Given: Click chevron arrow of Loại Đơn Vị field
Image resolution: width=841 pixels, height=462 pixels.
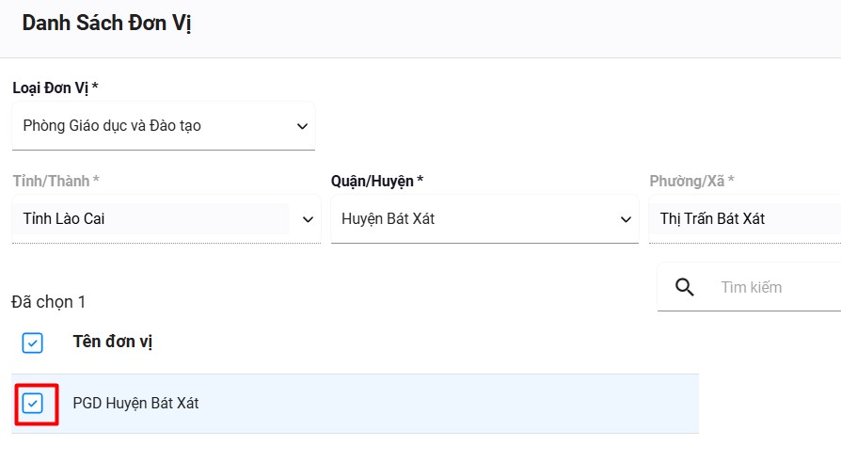Looking at the screenshot, I should point(302,126).
